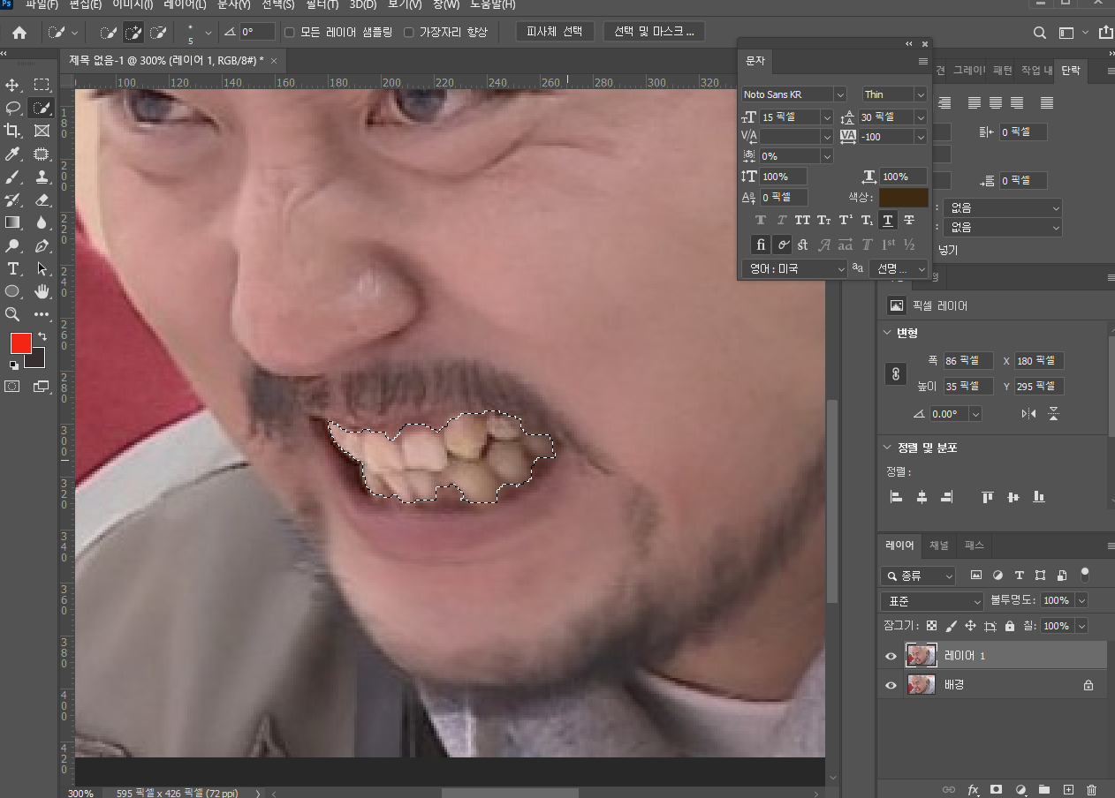Select the Frame tool
Screen dimensions: 1115x798
pos(42,131)
